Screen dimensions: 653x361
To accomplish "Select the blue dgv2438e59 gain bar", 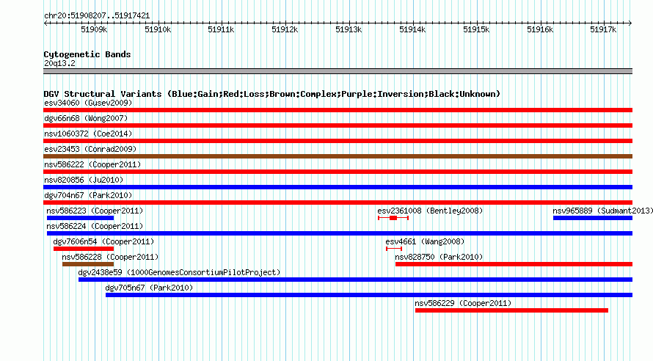I will (x=356, y=280).
